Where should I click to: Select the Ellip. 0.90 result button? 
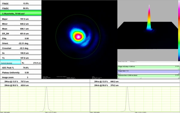pos(21,38)
